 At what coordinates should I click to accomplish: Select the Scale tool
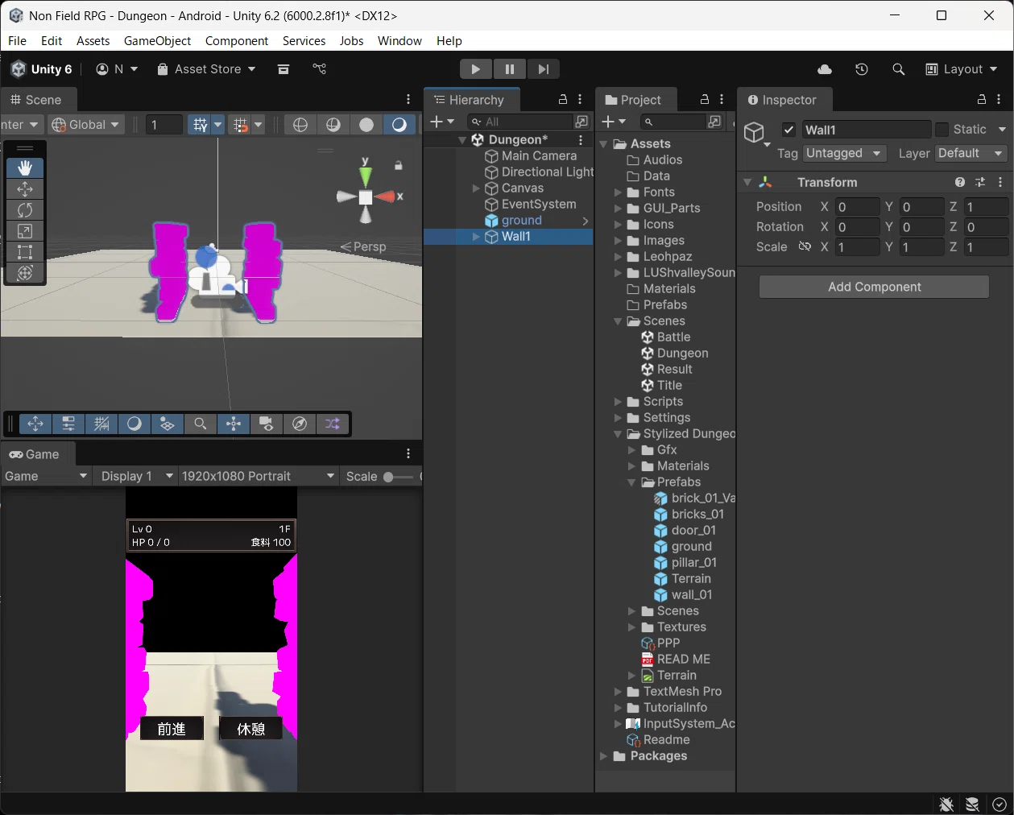coord(25,231)
